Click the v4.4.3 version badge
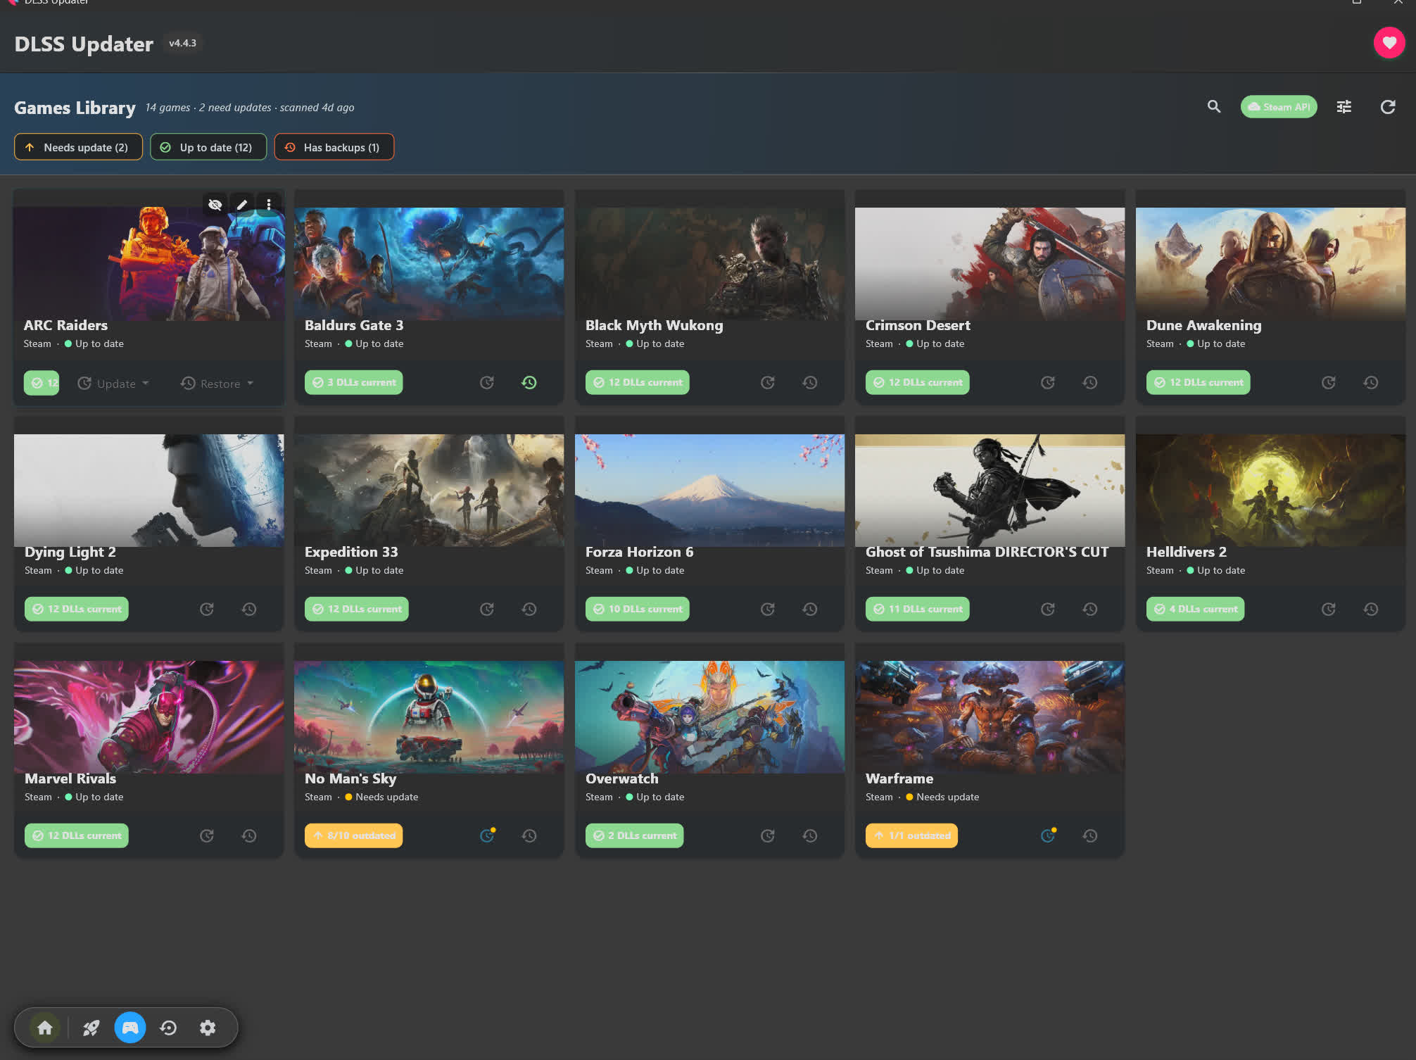The width and height of the screenshot is (1416, 1060). click(182, 44)
